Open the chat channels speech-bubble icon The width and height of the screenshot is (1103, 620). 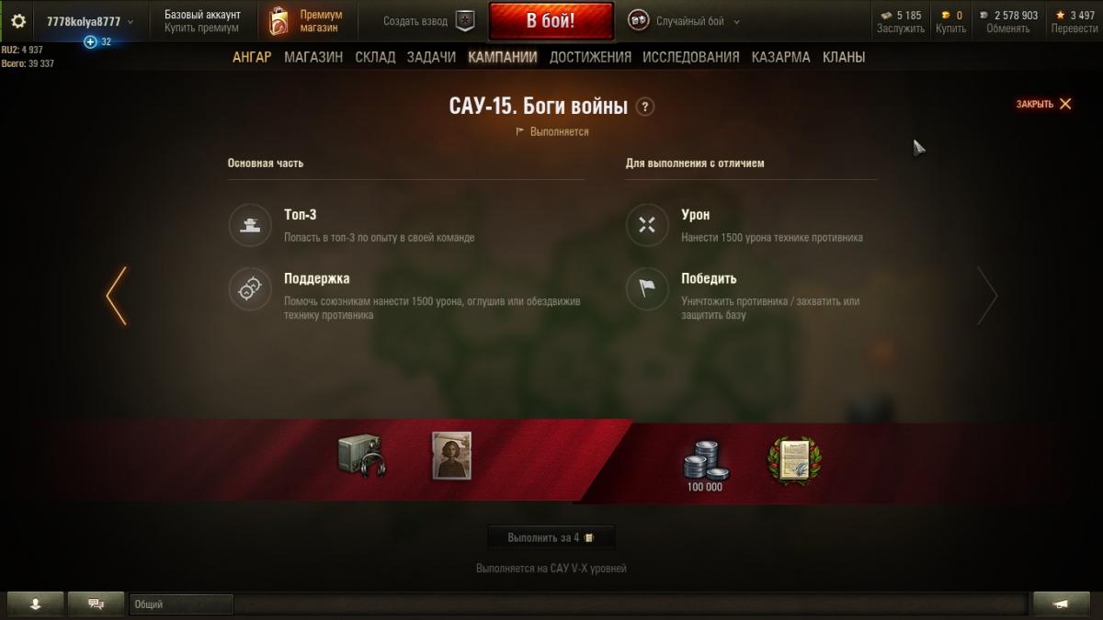pyautogui.click(x=96, y=603)
